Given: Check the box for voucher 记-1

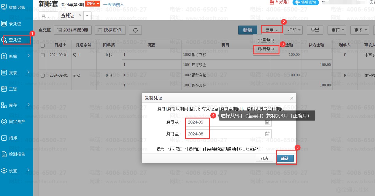Looking at the screenshot, I should [x=42, y=55].
